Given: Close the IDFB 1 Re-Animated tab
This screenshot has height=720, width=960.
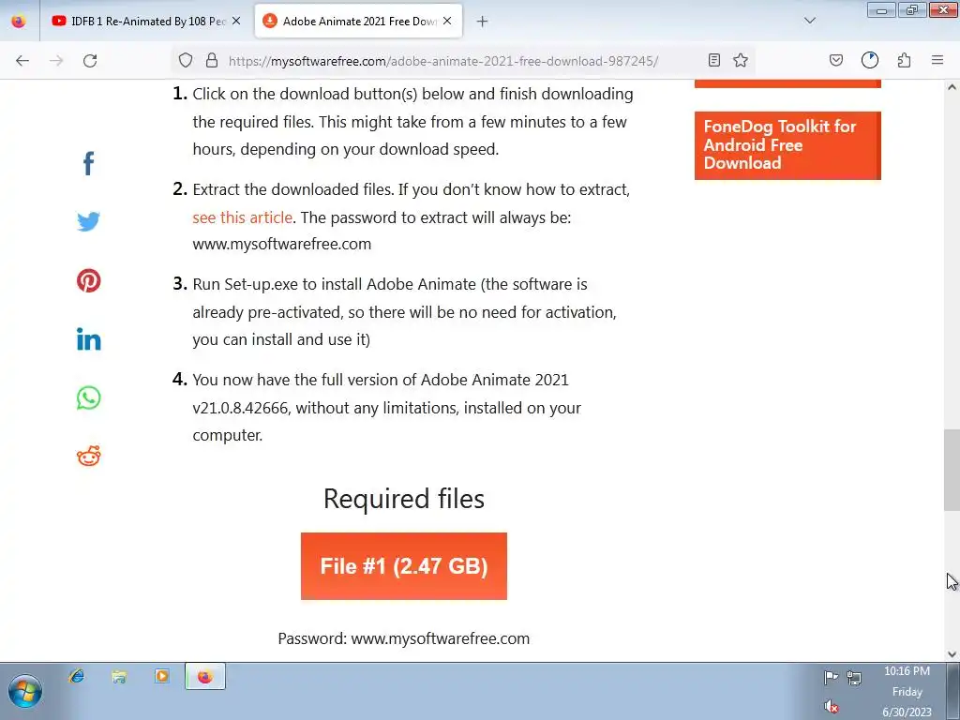Looking at the screenshot, I should point(236,21).
